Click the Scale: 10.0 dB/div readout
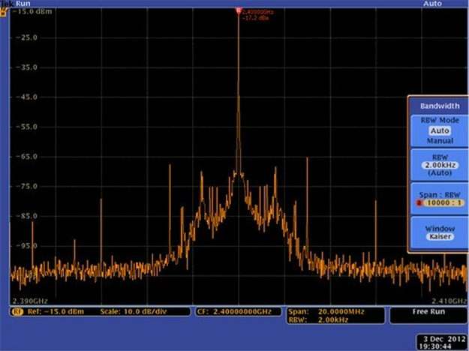This screenshot has height=351, width=469. (134, 312)
